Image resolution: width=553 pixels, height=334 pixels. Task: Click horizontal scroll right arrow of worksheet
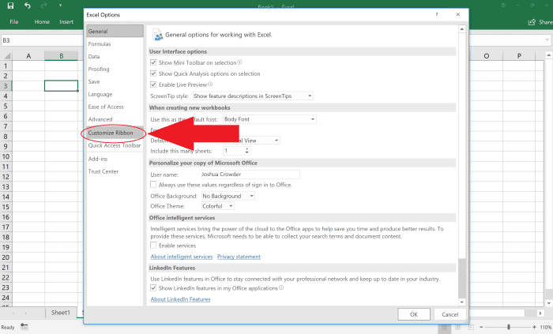point(540,313)
